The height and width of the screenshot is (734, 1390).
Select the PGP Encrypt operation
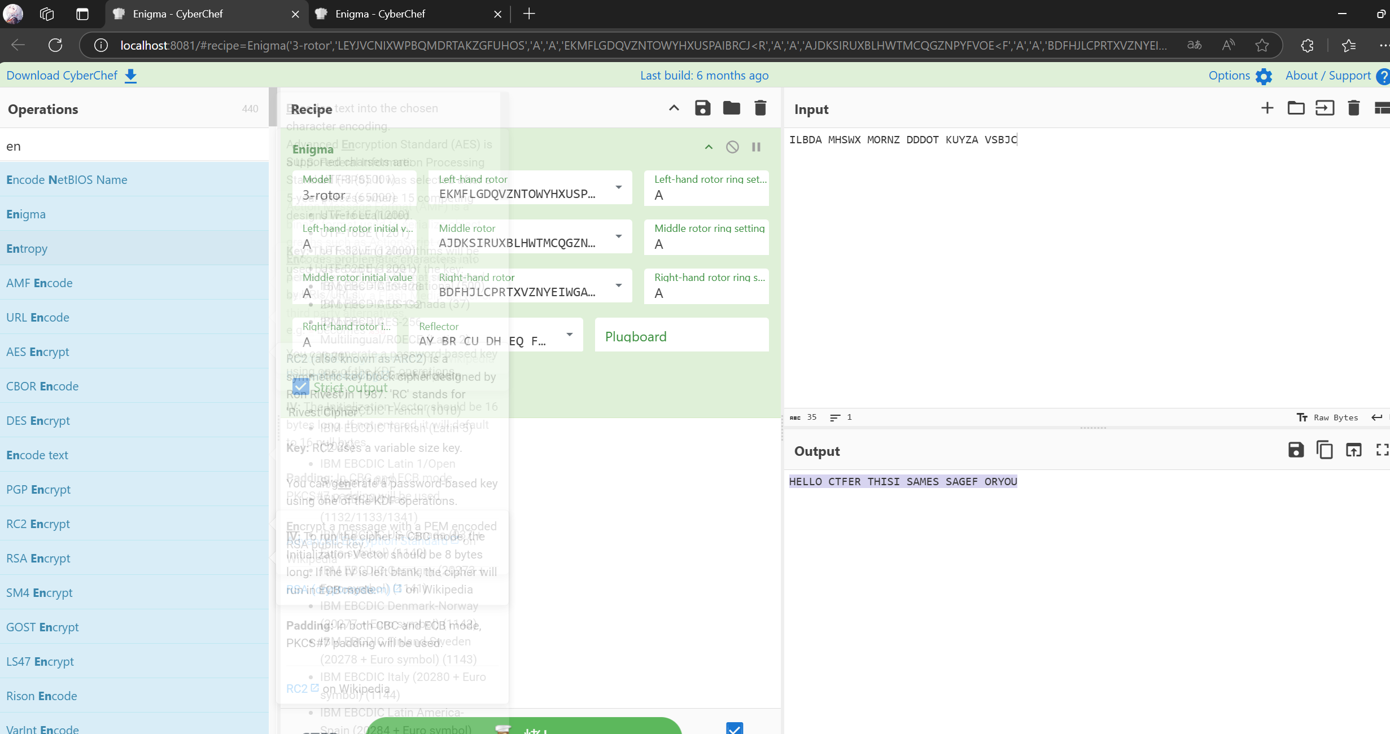134,489
